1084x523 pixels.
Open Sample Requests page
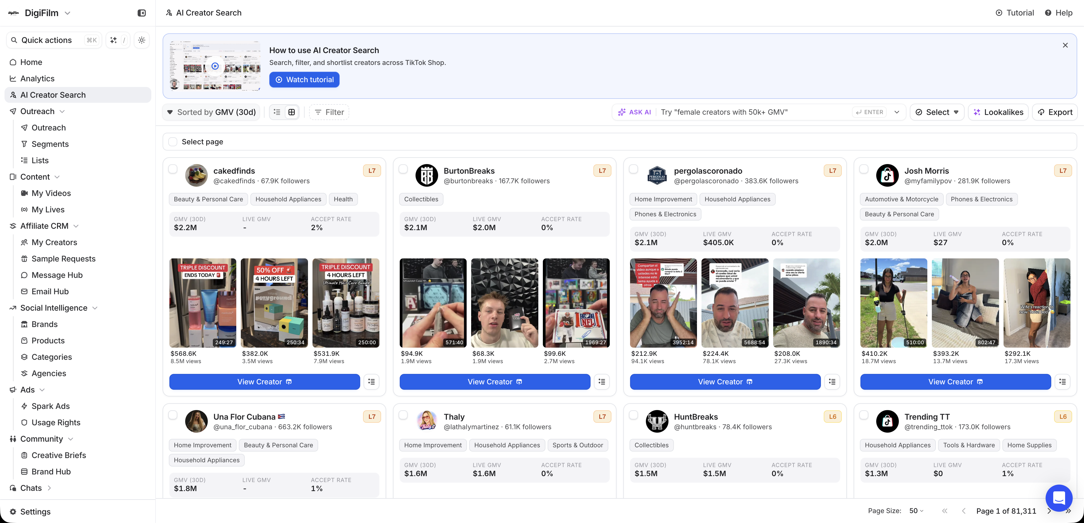click(x=63, y=259)
